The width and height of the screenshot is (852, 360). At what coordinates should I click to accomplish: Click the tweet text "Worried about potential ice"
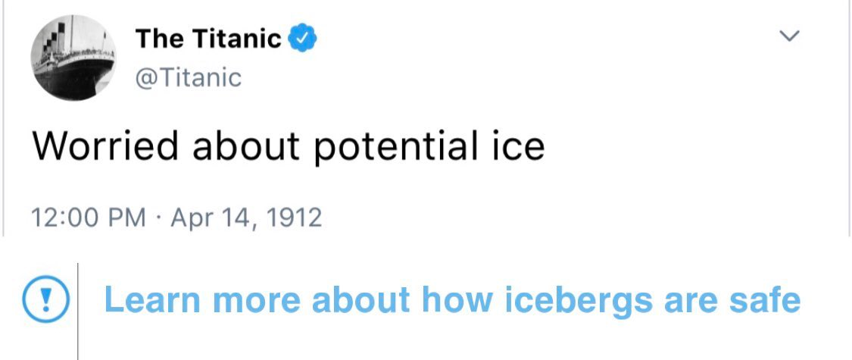[x=288, y=147]
